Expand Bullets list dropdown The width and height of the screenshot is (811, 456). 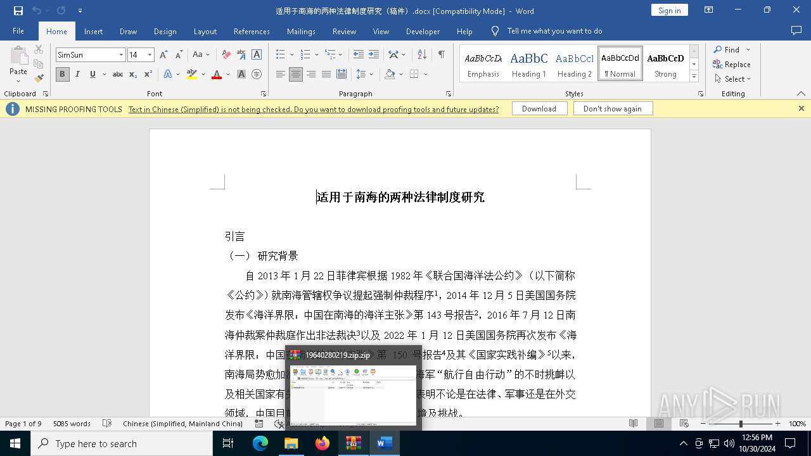291,55
